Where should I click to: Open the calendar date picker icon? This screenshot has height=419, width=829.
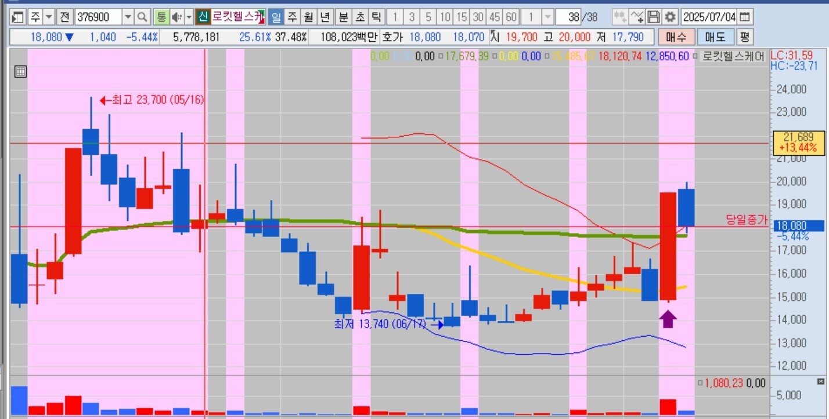pyautogui.click(x=745, y=17)
